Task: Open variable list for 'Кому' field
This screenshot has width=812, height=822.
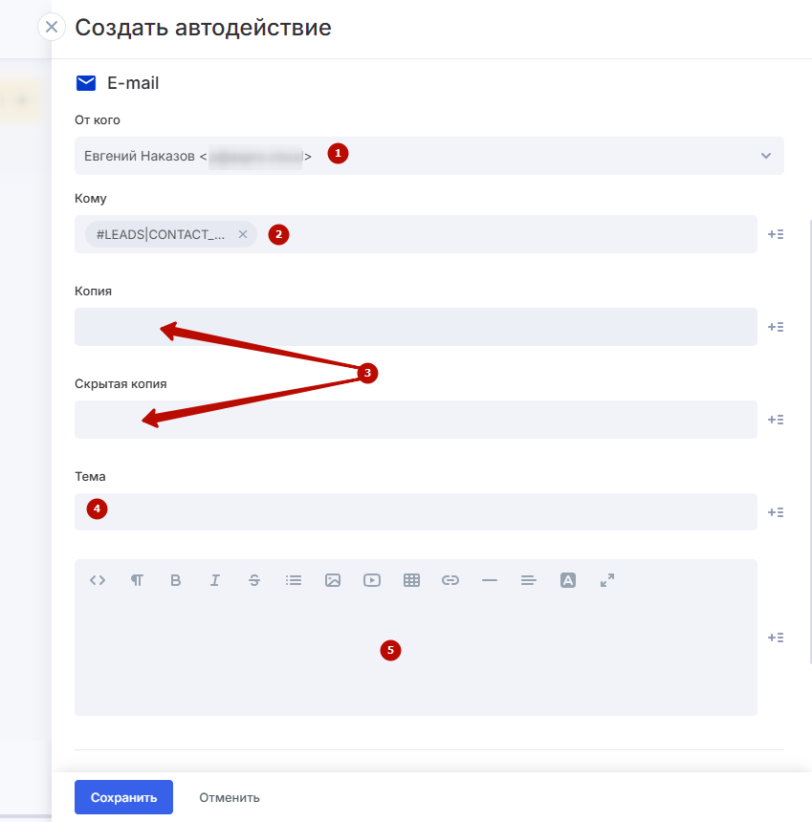Action: click(776, 234)
